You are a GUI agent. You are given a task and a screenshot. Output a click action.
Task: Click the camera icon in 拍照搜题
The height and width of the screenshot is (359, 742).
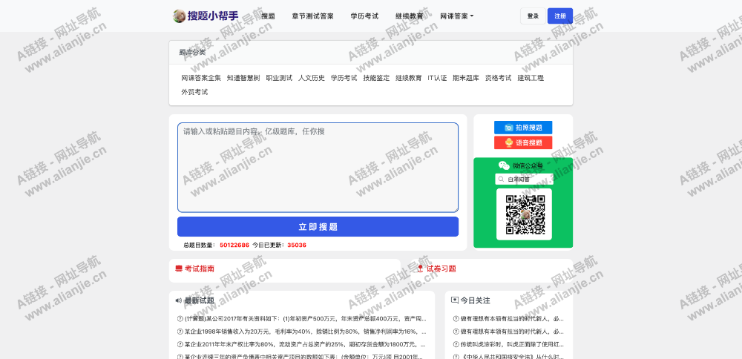point(509,128)
